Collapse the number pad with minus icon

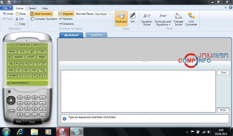(9, 91)
